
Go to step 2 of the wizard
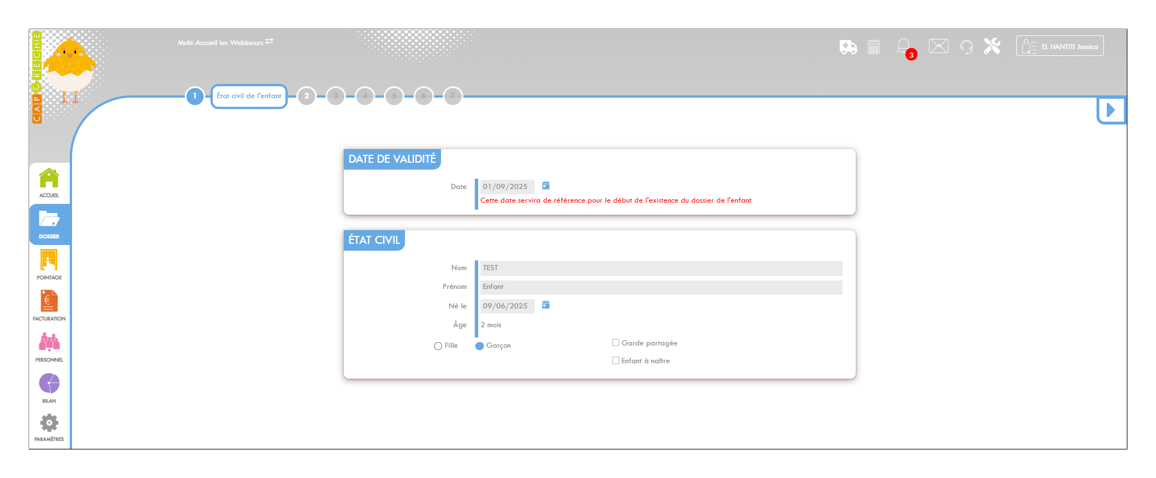point(307,96)
